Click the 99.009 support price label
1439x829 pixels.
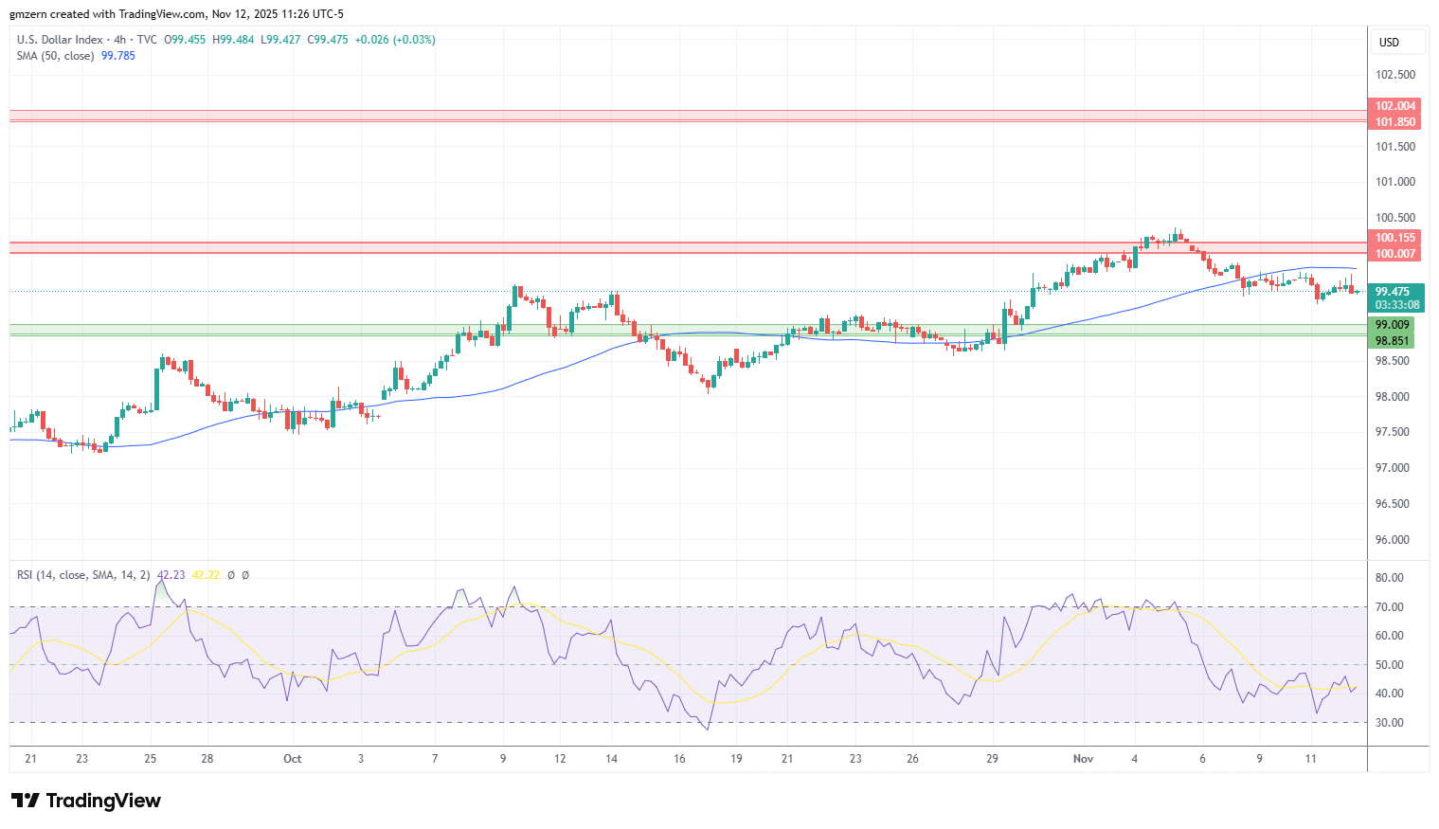pos(1393,325)
